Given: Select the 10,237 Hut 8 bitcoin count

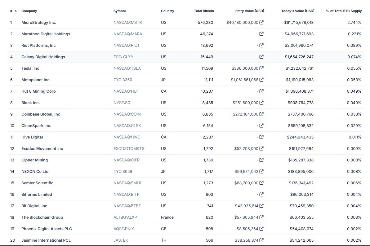Looking at the screenshot, I should coord(207,91).
